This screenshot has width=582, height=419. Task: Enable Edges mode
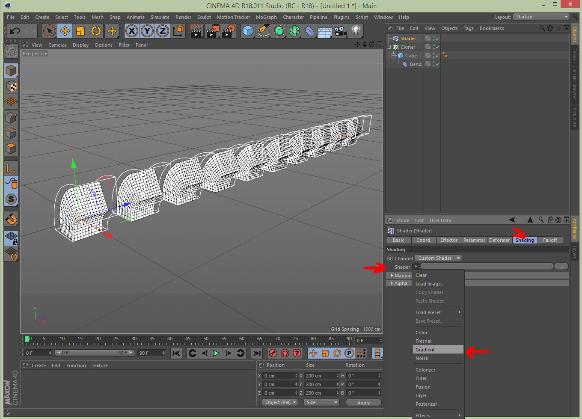[11, 133]
